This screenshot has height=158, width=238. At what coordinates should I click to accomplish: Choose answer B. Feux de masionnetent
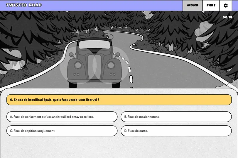(176, 117)
